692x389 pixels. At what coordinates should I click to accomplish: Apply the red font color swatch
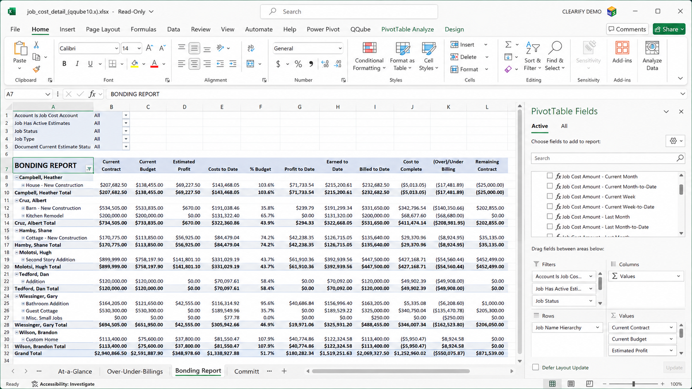pos(154,64)
